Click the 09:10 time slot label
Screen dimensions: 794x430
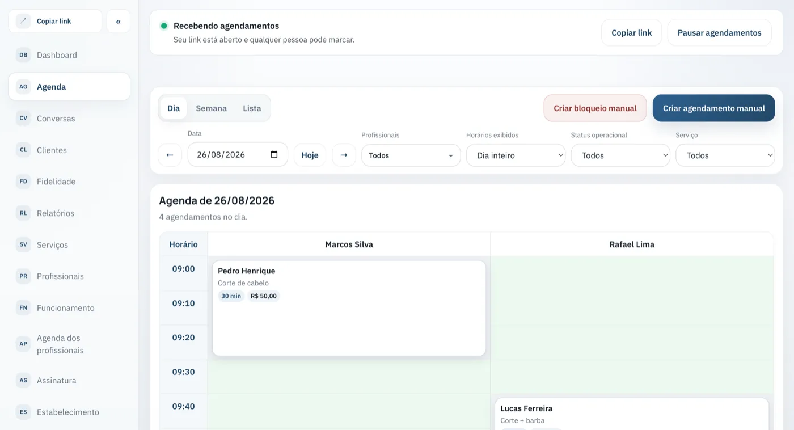(x=184, y=303)
